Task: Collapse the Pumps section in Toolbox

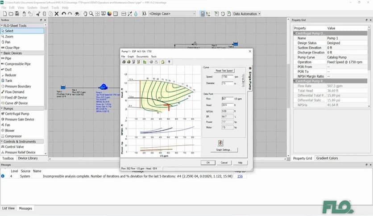Action: coord(2,108)
